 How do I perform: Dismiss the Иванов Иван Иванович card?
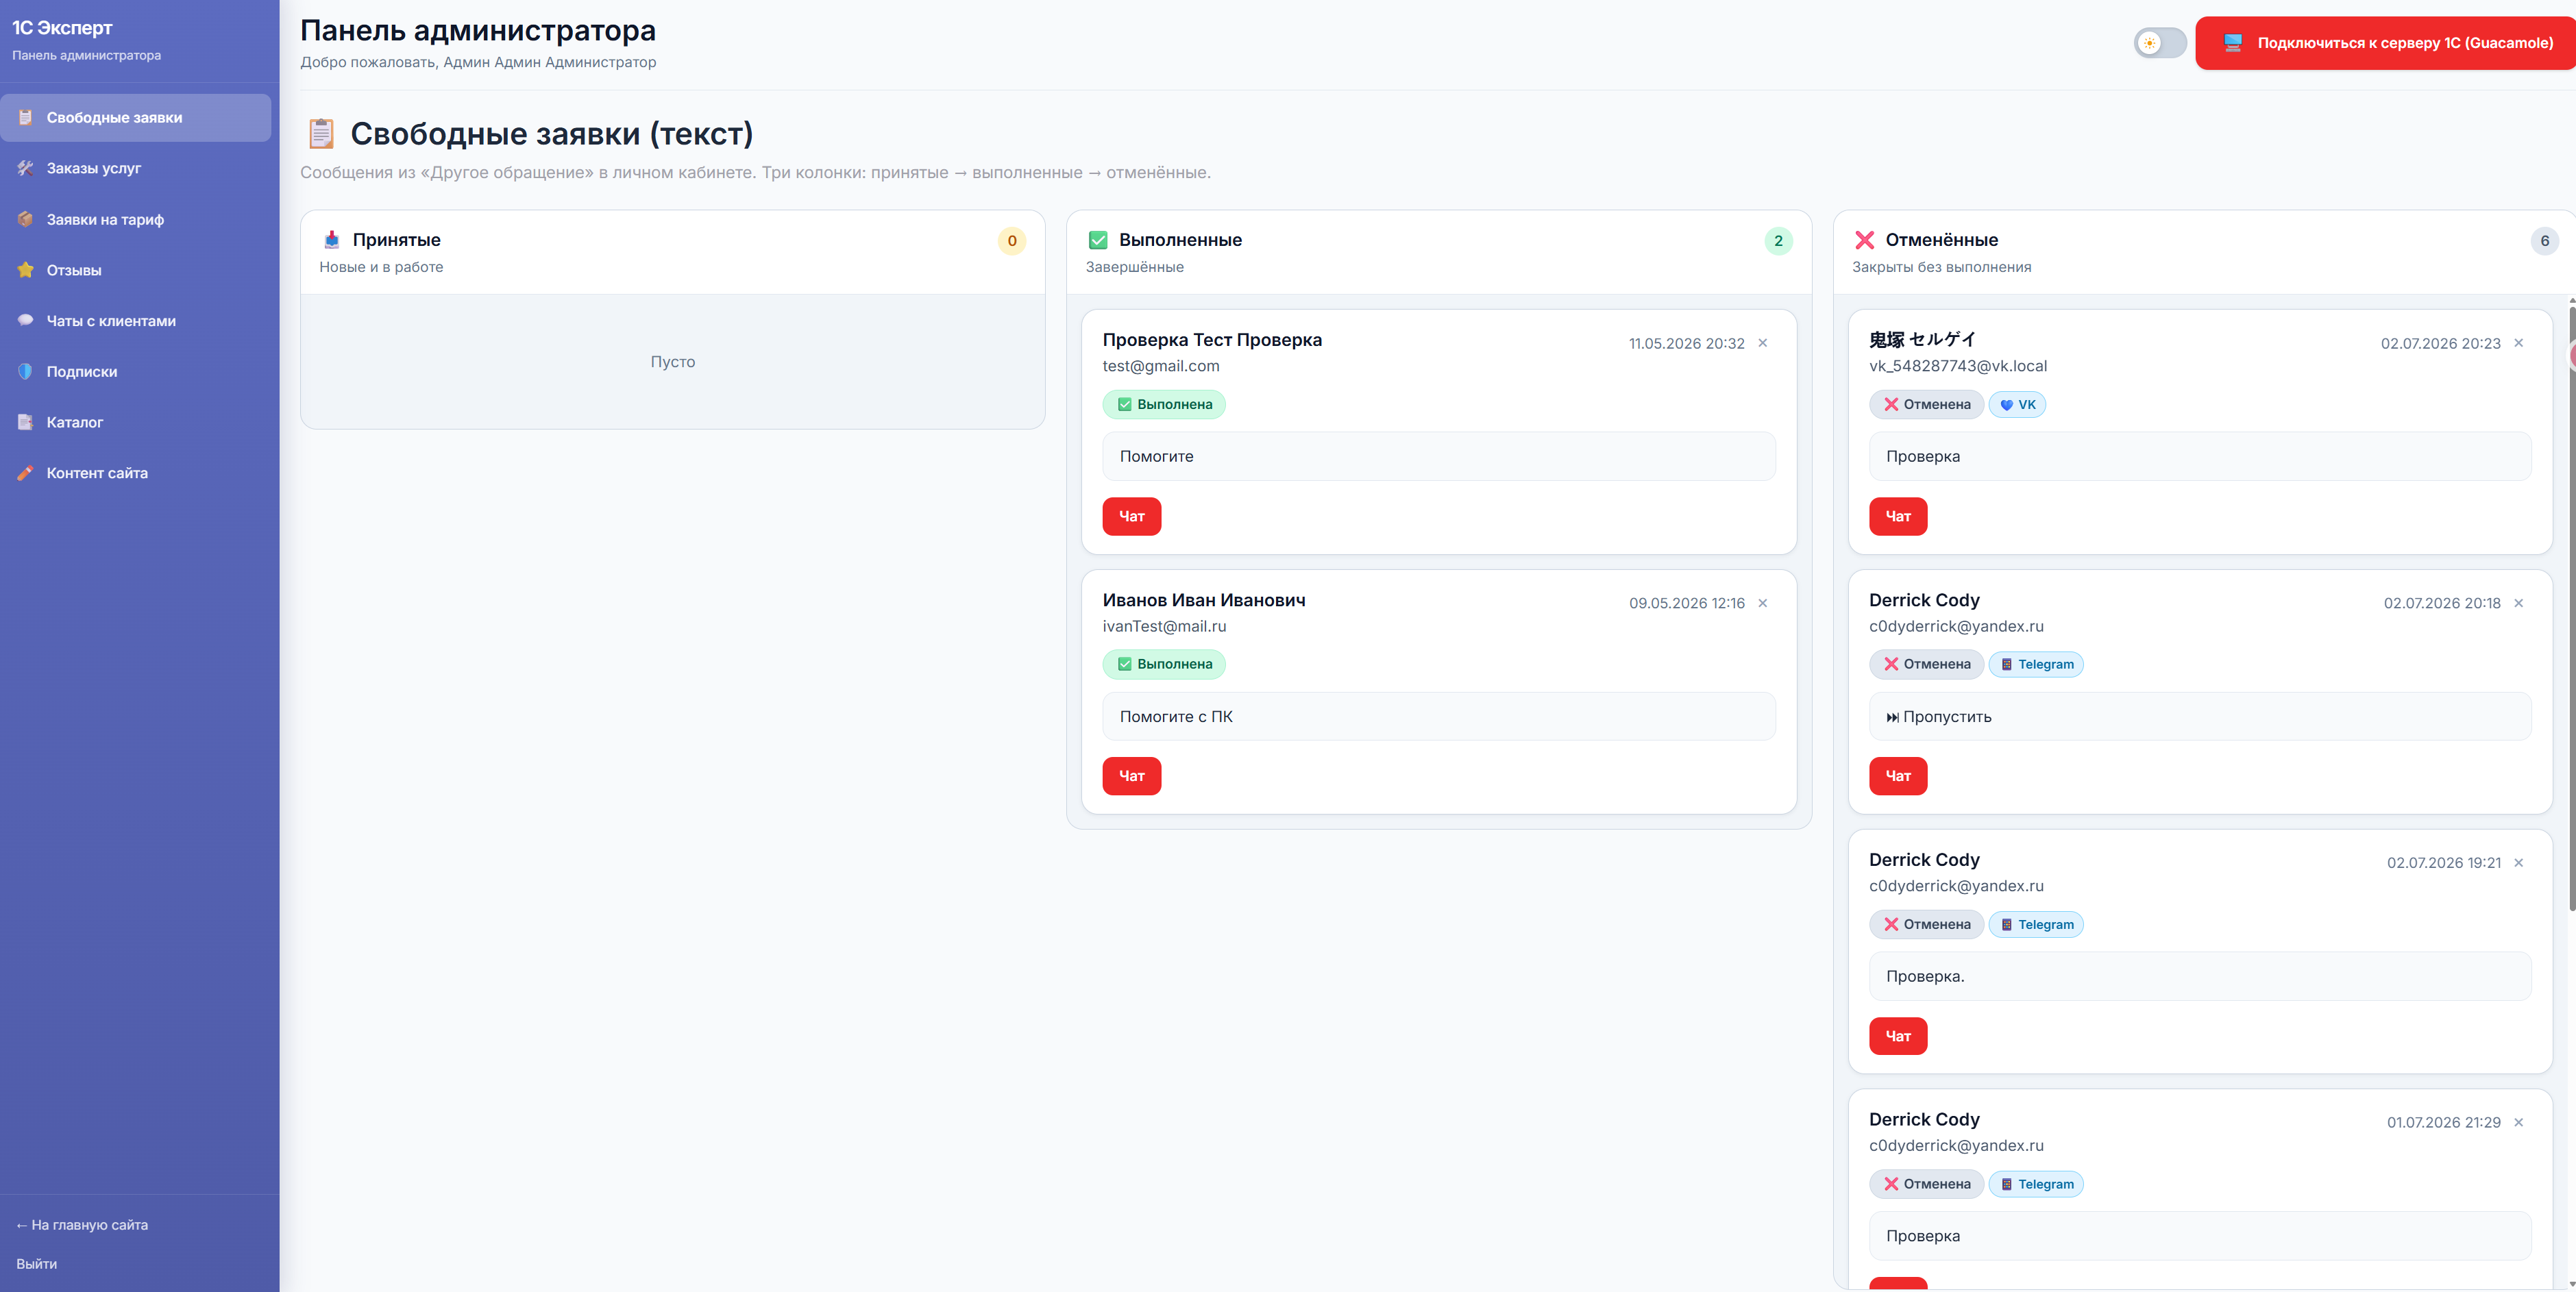point(1763,603)
